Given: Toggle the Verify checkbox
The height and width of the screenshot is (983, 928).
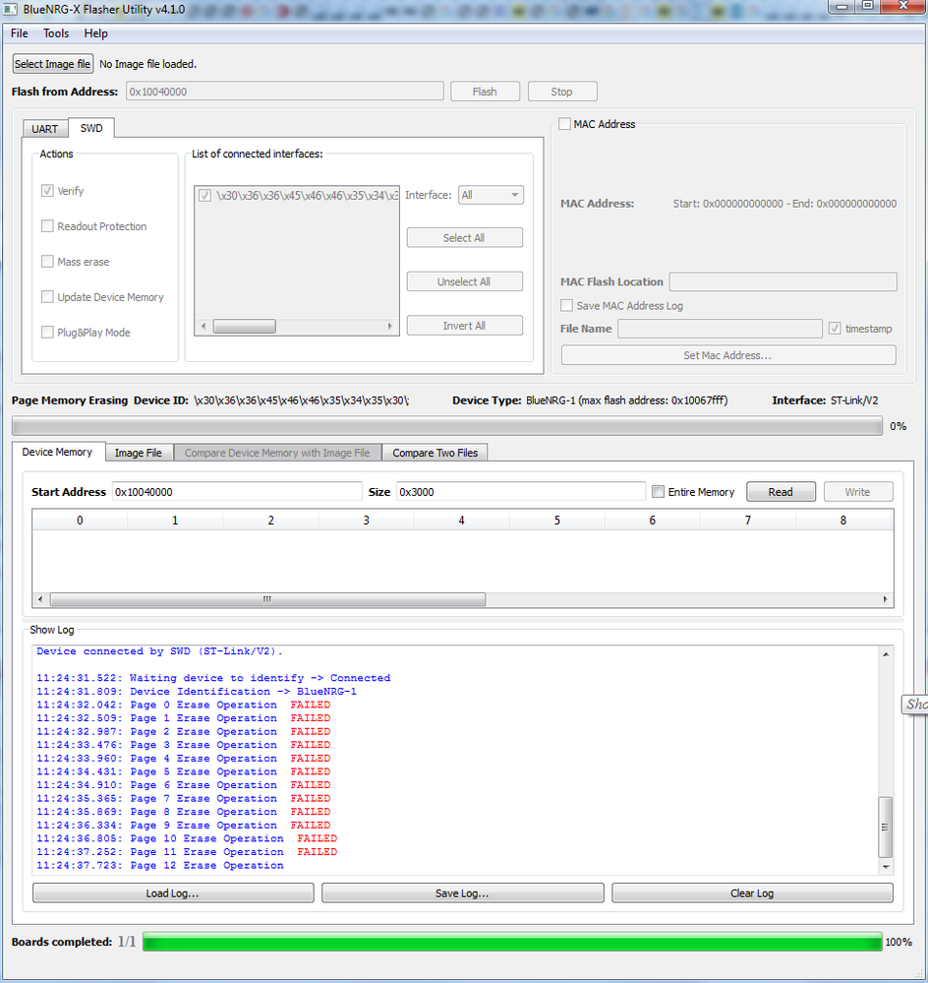Looking at the screenshot, I should (x=47, y=191).
